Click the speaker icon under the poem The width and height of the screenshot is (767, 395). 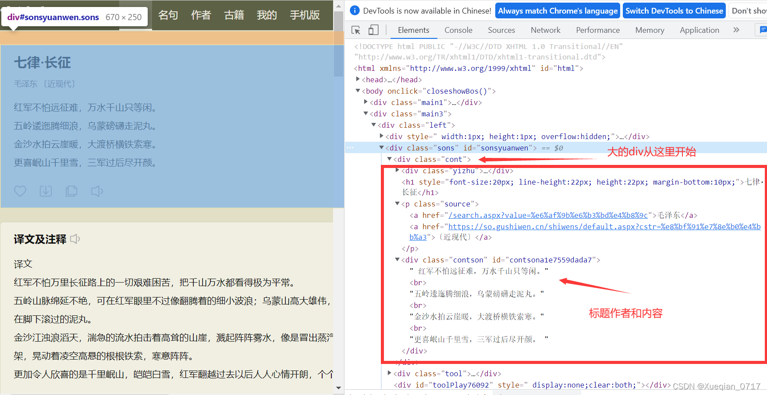click(97, 191)
